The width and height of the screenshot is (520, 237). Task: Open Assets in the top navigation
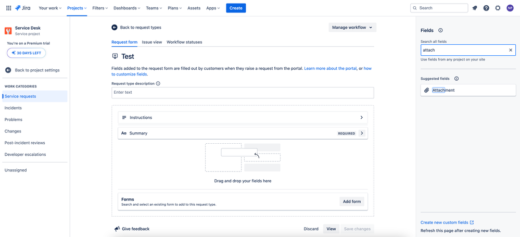[194, 8]
